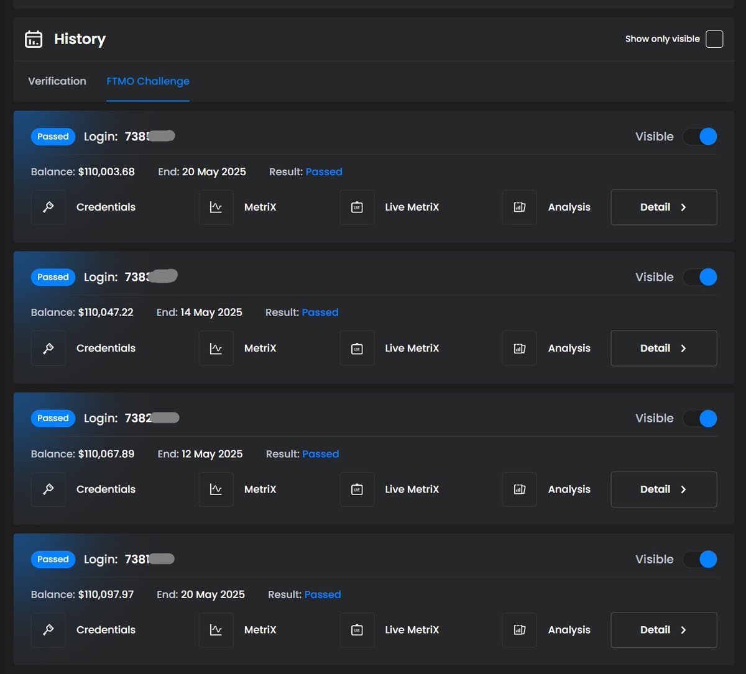Image resolution: width=746 pixels, height=674 pixels.
Task: Open Detail for login 7383 account
Action: tap(664, 348)
